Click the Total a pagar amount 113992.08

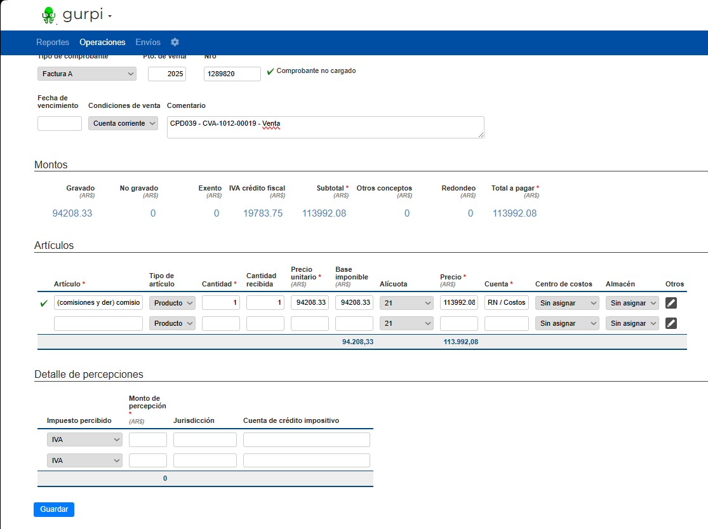pyautogui.click(x=515, y=213)
